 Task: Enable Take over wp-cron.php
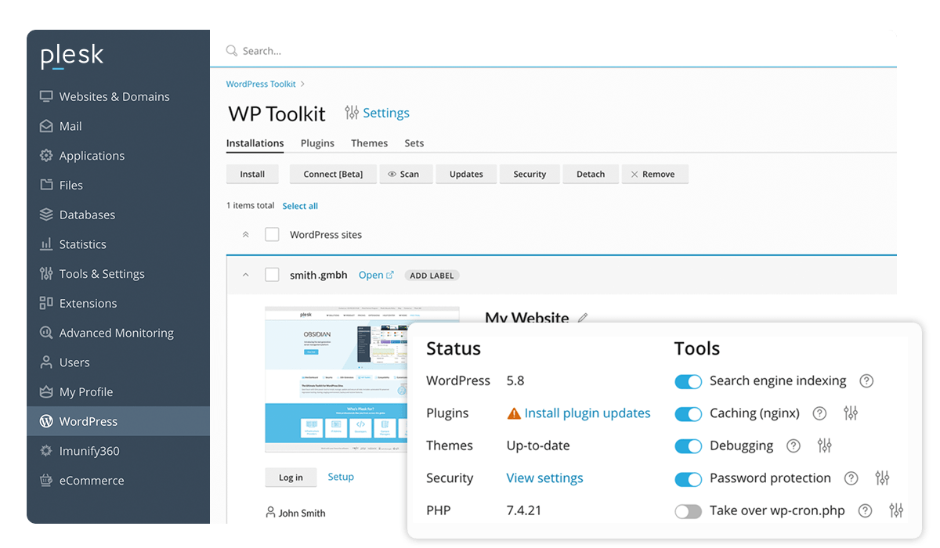tap(688, 510)
